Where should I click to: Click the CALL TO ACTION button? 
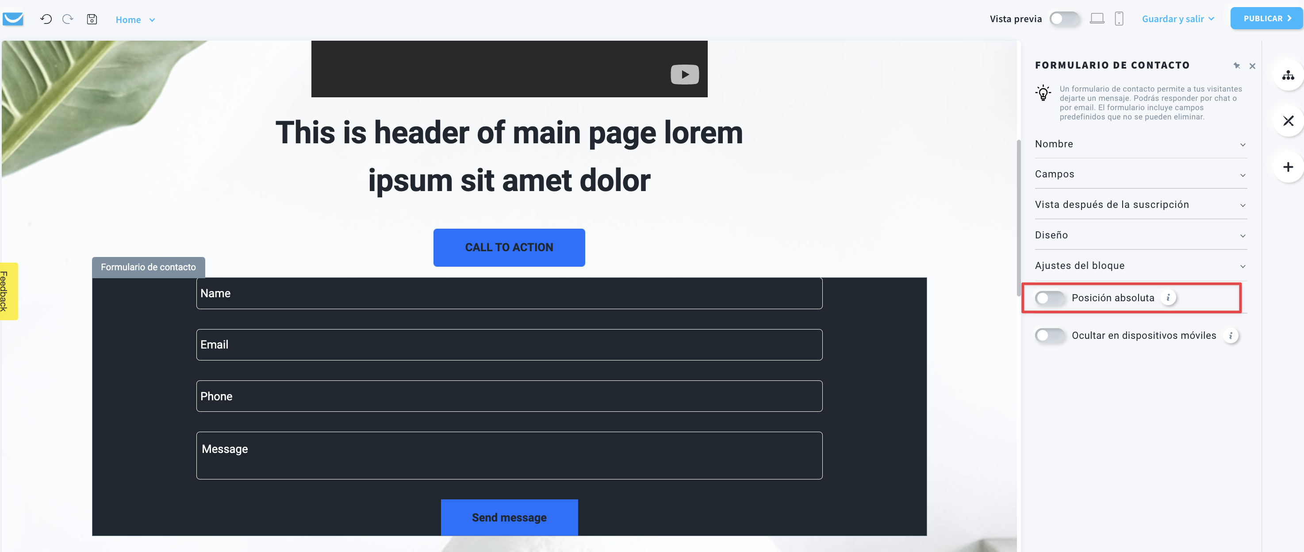tap(509, 247)
